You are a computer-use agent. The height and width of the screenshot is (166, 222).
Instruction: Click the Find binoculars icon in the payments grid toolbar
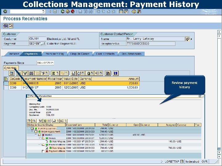coord(31,73)
